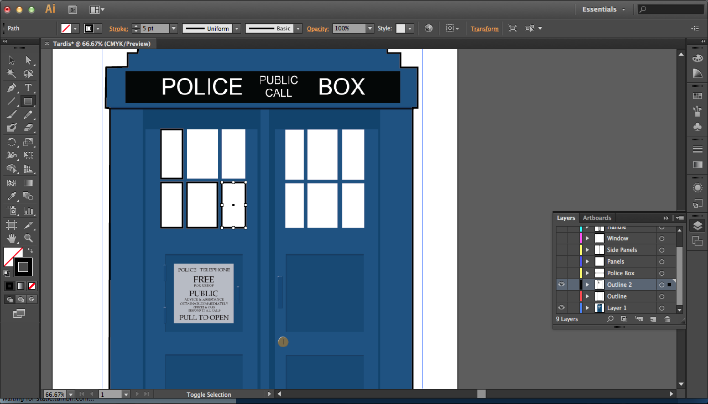Open the Layers panel icon in dock

[x=697, y=225]
